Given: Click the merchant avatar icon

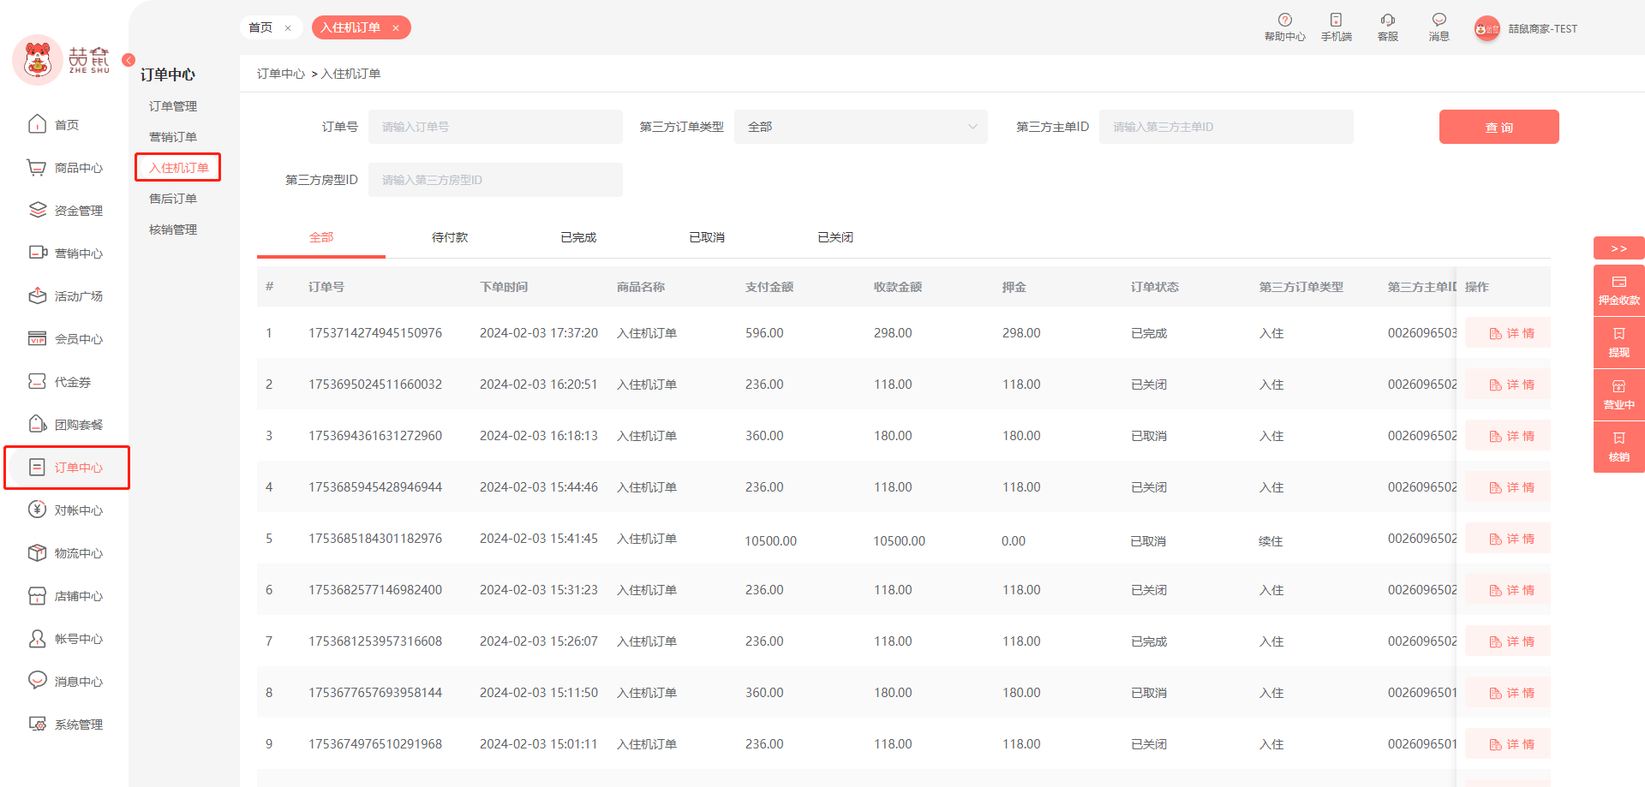Looking at the screenshot, I should click(1486, 29).
